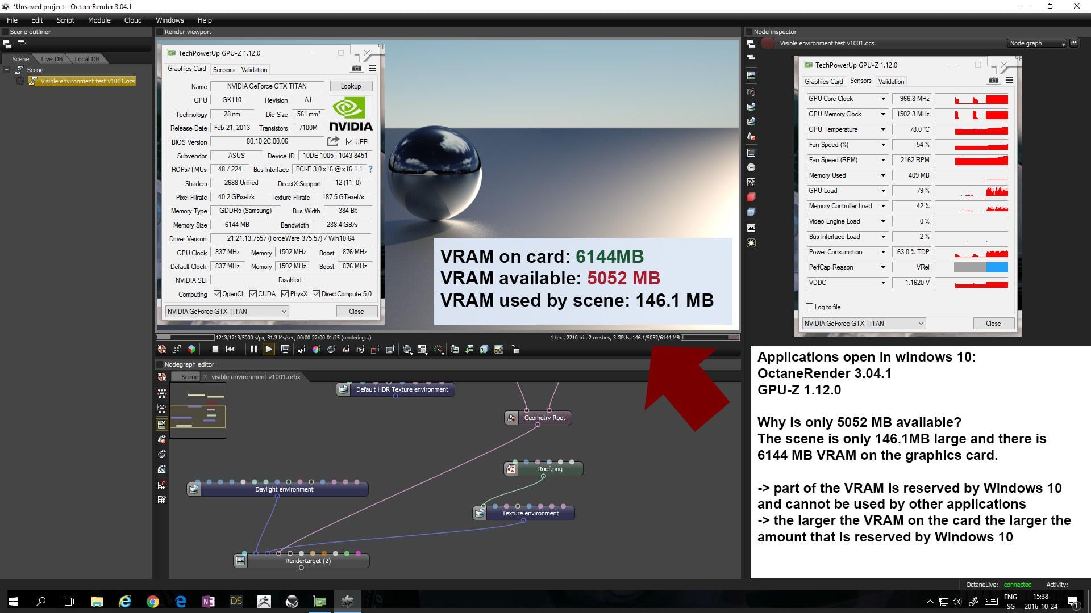Collapse the Scene root in Scene outliner
The image size is (1091, 613).
coord(6,70)
